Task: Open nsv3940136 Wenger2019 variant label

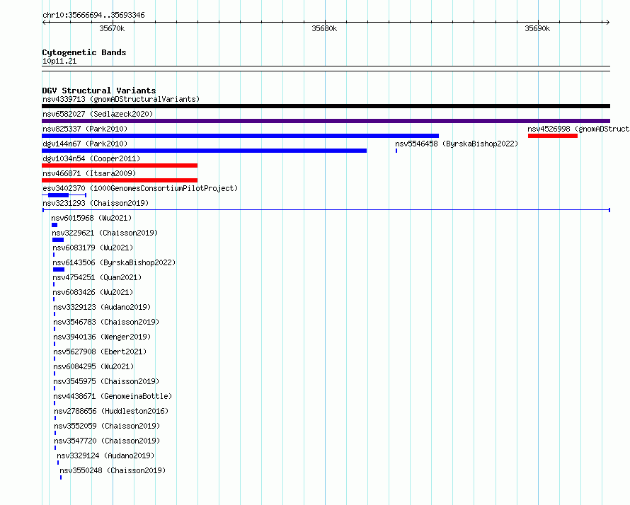Action: point(102,337)
